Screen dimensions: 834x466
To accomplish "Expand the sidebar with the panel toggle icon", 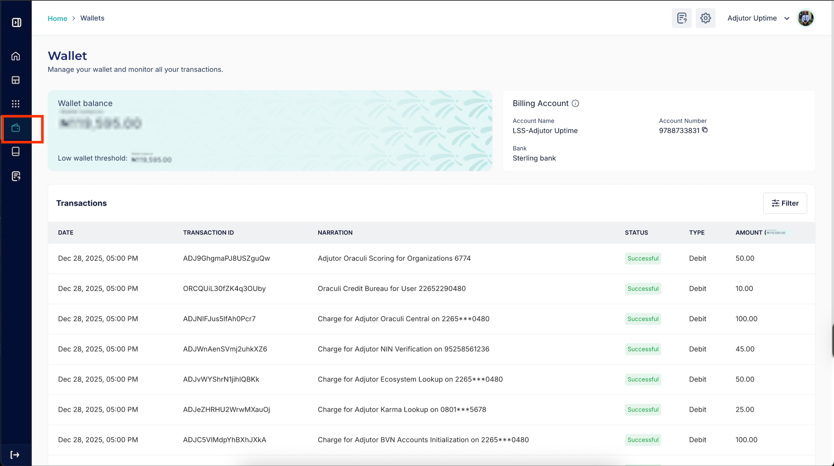I will point(16,22).
